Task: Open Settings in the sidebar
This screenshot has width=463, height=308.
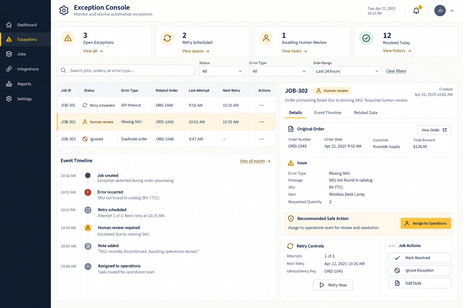Action: (25, 99)
